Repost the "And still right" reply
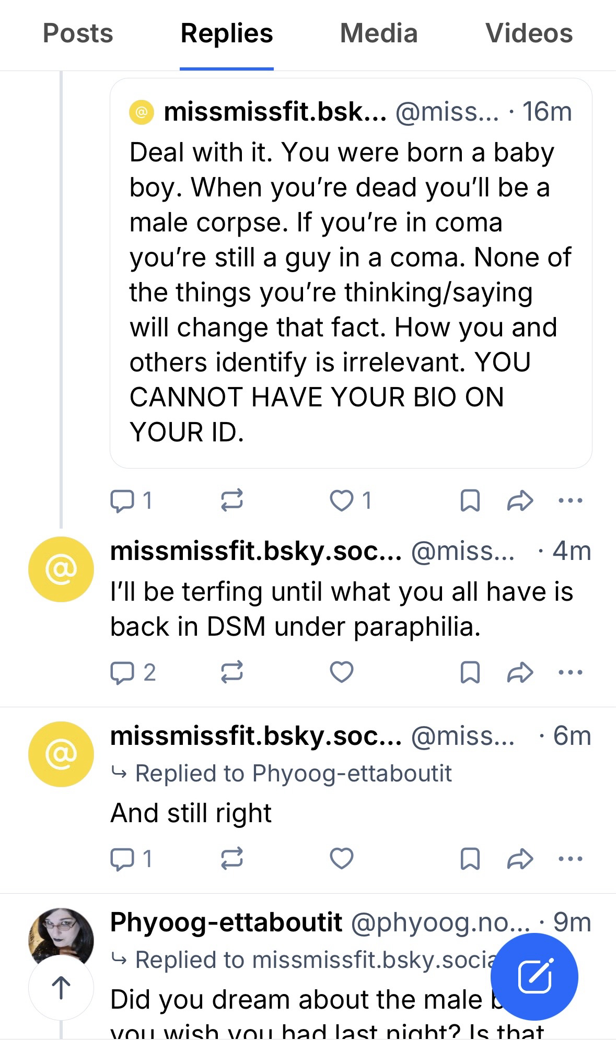The height and width of the screenshot is (1040, 616). coord(231,858)
